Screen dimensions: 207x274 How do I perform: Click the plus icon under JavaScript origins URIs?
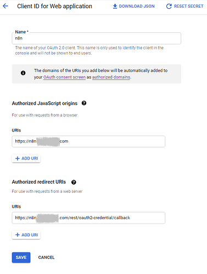18,158
